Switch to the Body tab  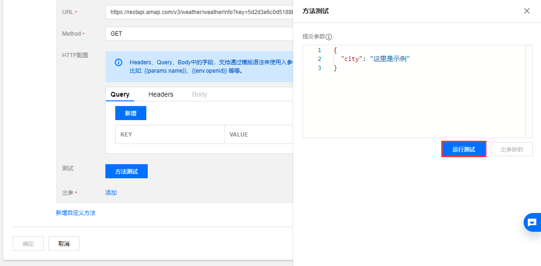pyautogui.click(x=199, y=94)
